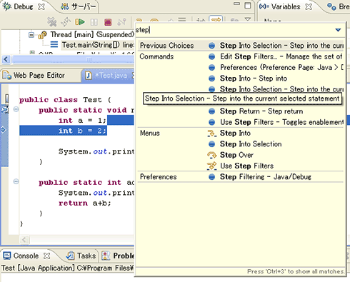This screenshot has height=282, width=350.
Task: Click code line 'public class Test {'
Action: click(x=65, y=100)
